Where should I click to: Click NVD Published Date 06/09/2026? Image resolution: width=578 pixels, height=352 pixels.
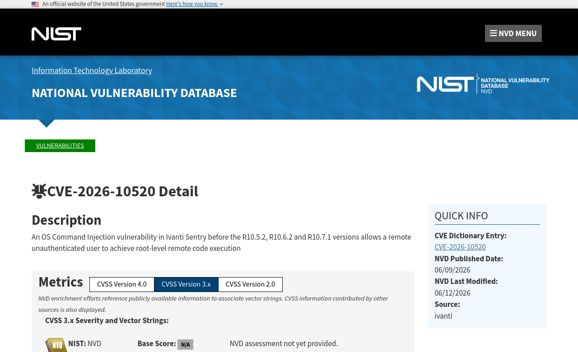point(452,270)
